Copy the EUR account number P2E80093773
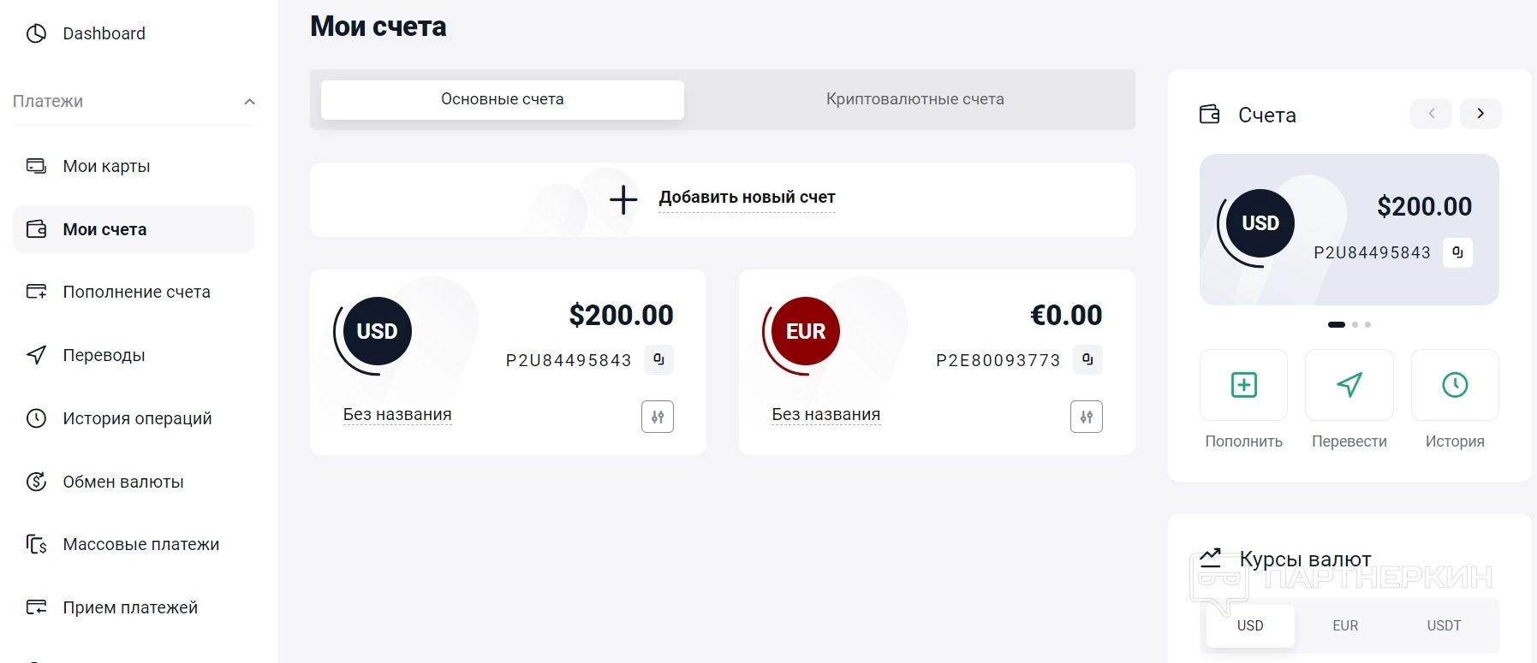 pyautogui.click(x=1087, y=360)
